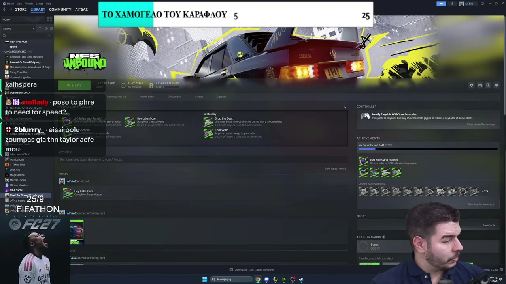Select Lost Ark in library
This screenshot has width=506, height=284.
(x=15, y=170)
